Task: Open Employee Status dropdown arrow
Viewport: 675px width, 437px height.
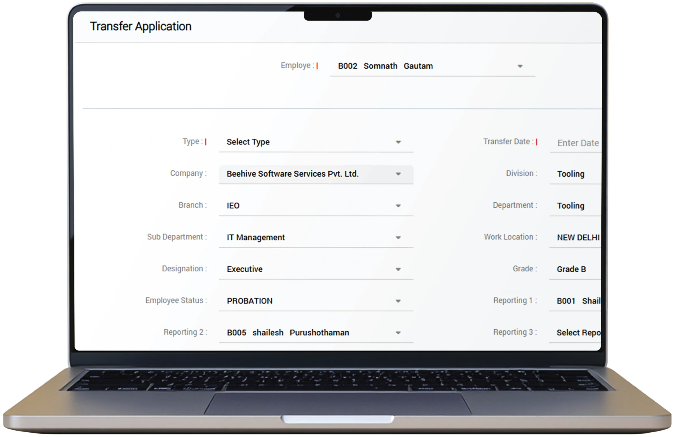Action: coord(398,301)
